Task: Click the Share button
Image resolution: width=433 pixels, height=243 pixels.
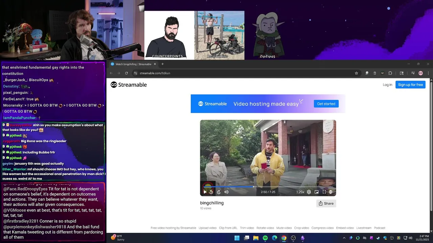Action: [326, 203]
